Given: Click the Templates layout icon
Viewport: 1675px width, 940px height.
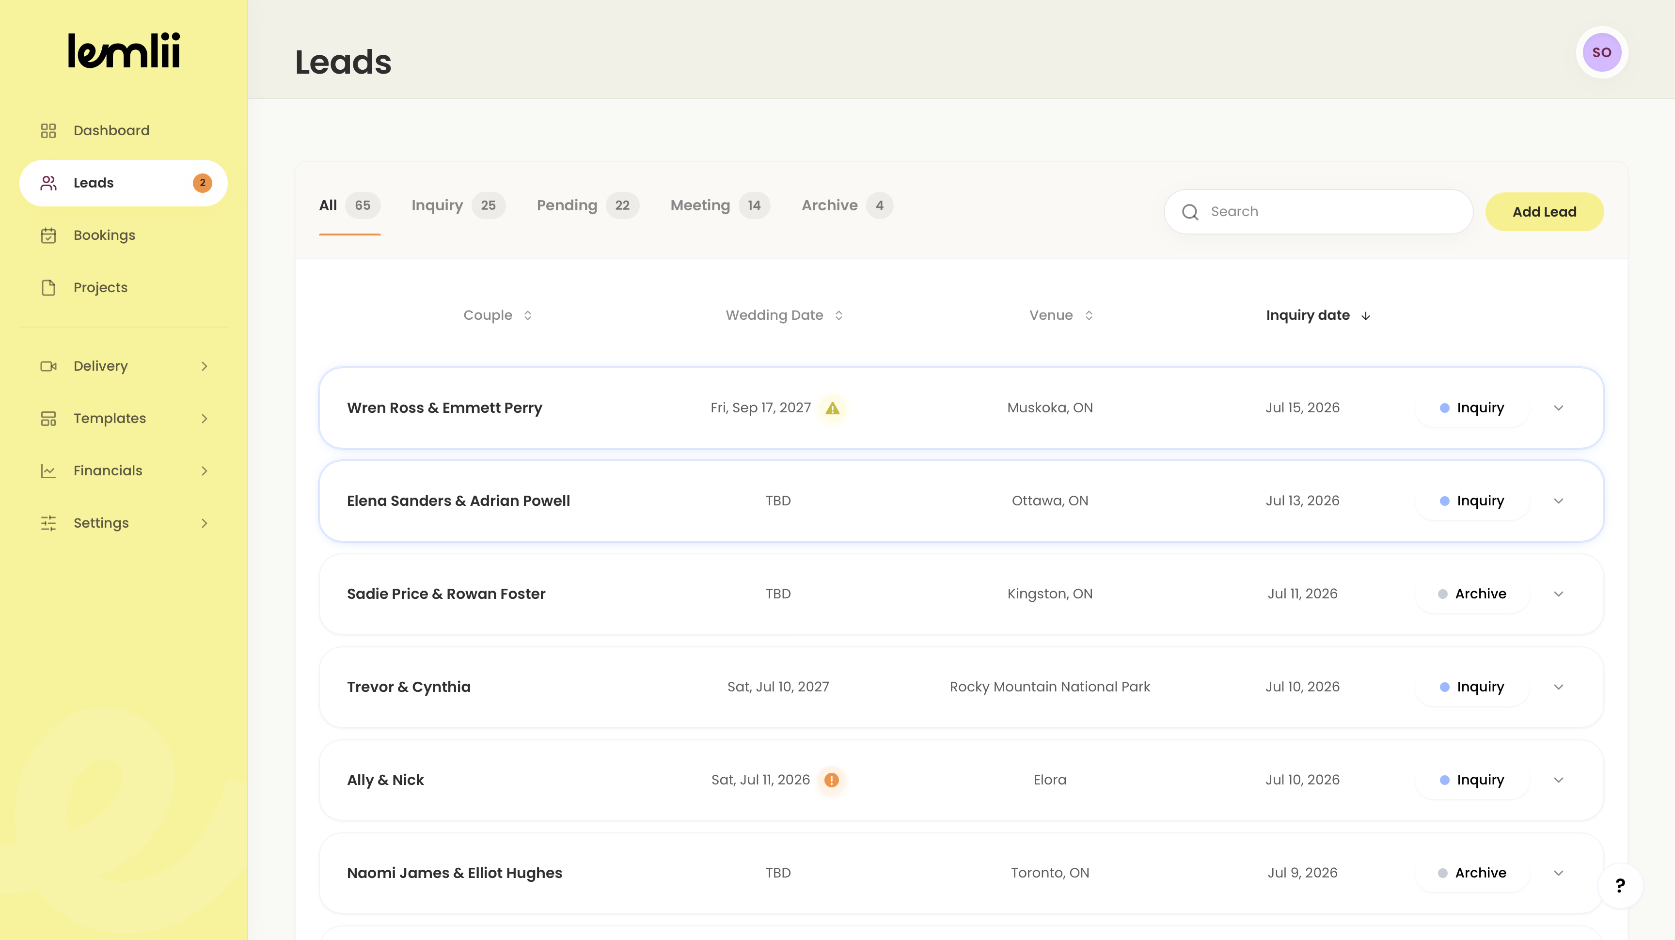Looking at the screenshot, I should [48, 419].
